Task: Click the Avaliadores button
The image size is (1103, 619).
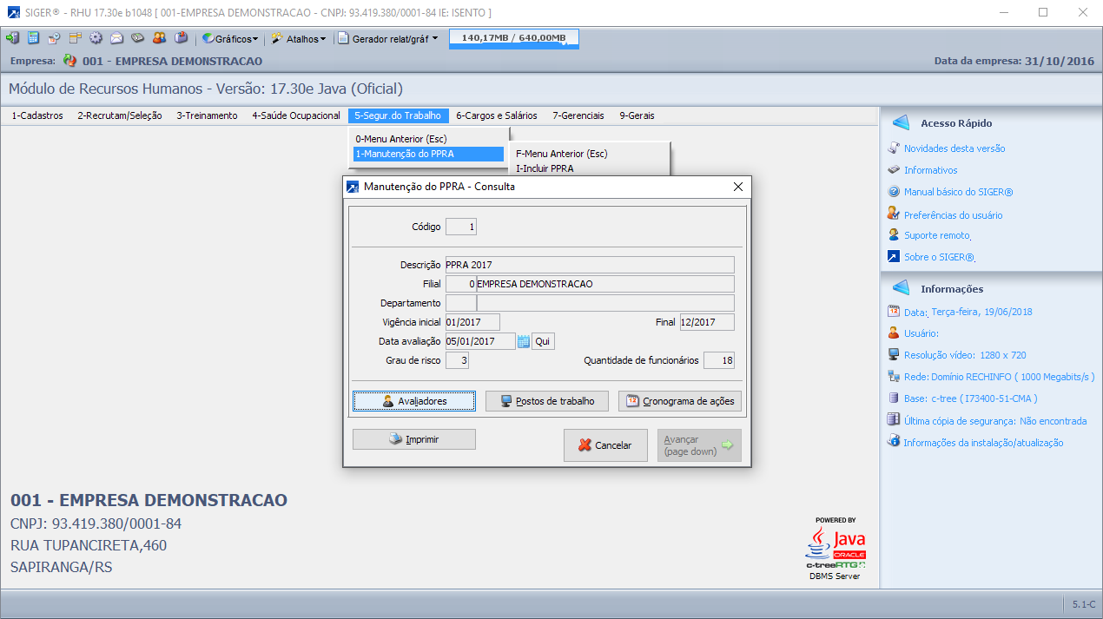Action: (x=414, y=401)
